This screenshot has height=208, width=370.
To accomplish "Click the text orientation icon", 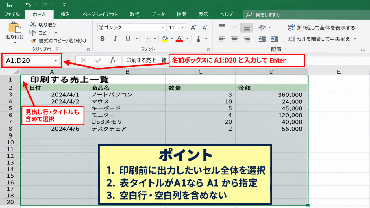I will point(262,27).
